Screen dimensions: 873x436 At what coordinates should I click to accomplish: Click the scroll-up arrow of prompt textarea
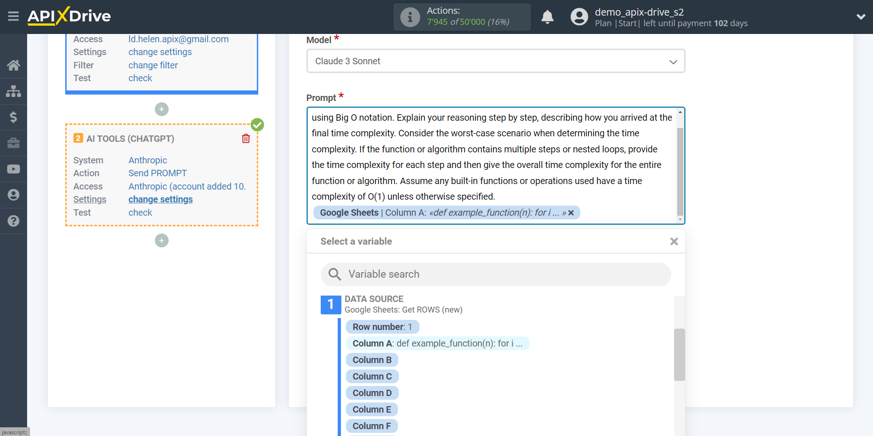click(680, 112)
